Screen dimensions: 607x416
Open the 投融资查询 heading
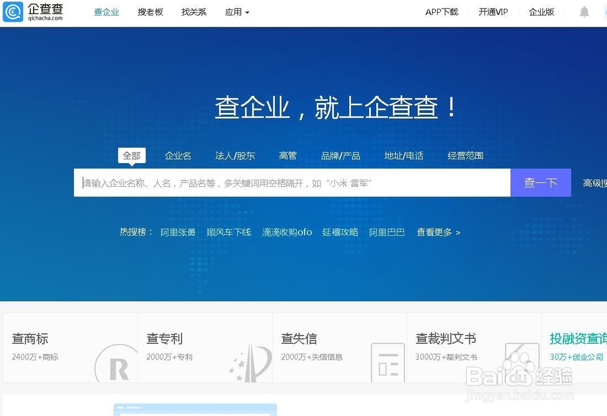point(578,338)
